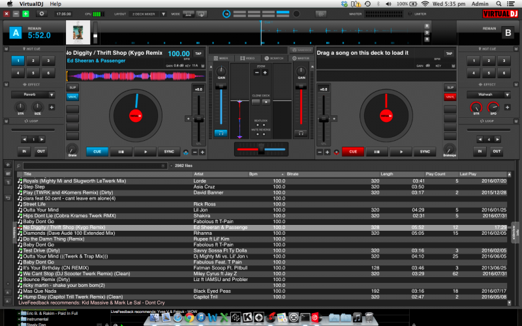
Task: Click the filter funnel icon in browser sidebar
Action: tap(8, 183)
